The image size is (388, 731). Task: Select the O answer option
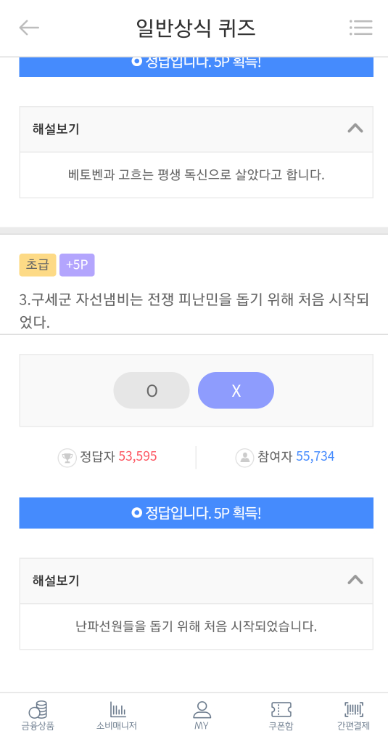pyautogui.click(x=152, y=391)
